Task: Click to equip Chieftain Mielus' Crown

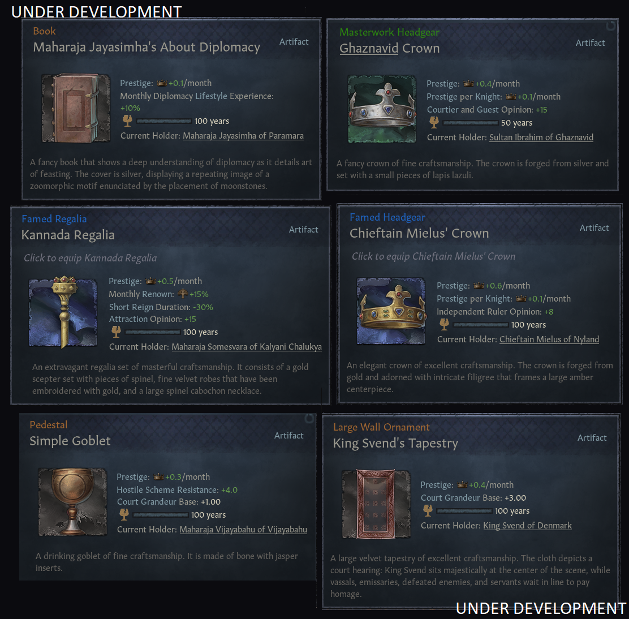Action: (434, 256)
